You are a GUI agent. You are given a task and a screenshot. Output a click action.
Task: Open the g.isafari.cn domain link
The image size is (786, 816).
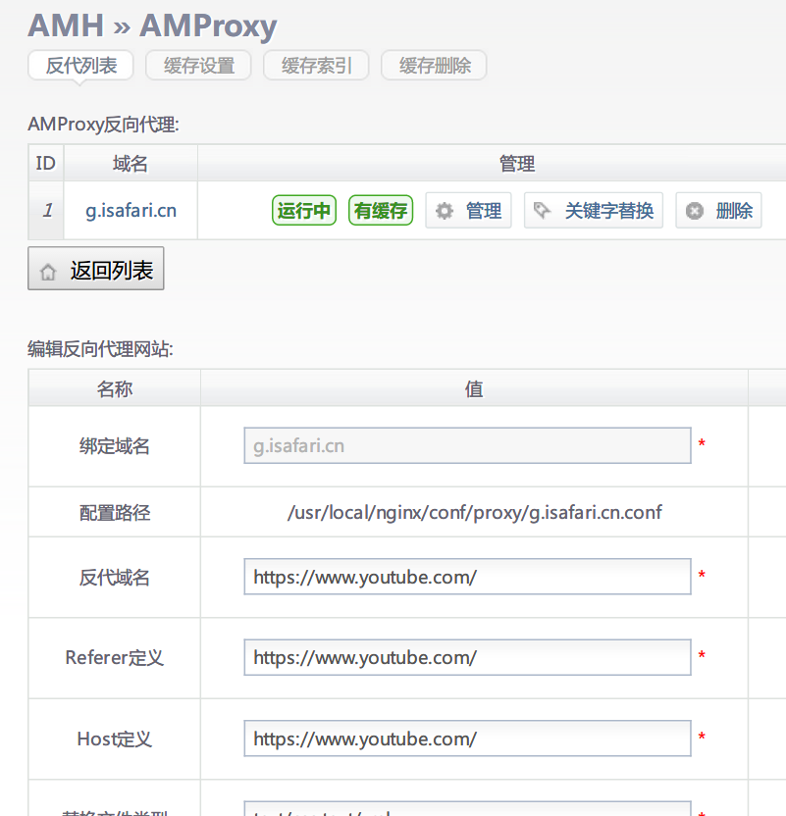tap(131, 211)
